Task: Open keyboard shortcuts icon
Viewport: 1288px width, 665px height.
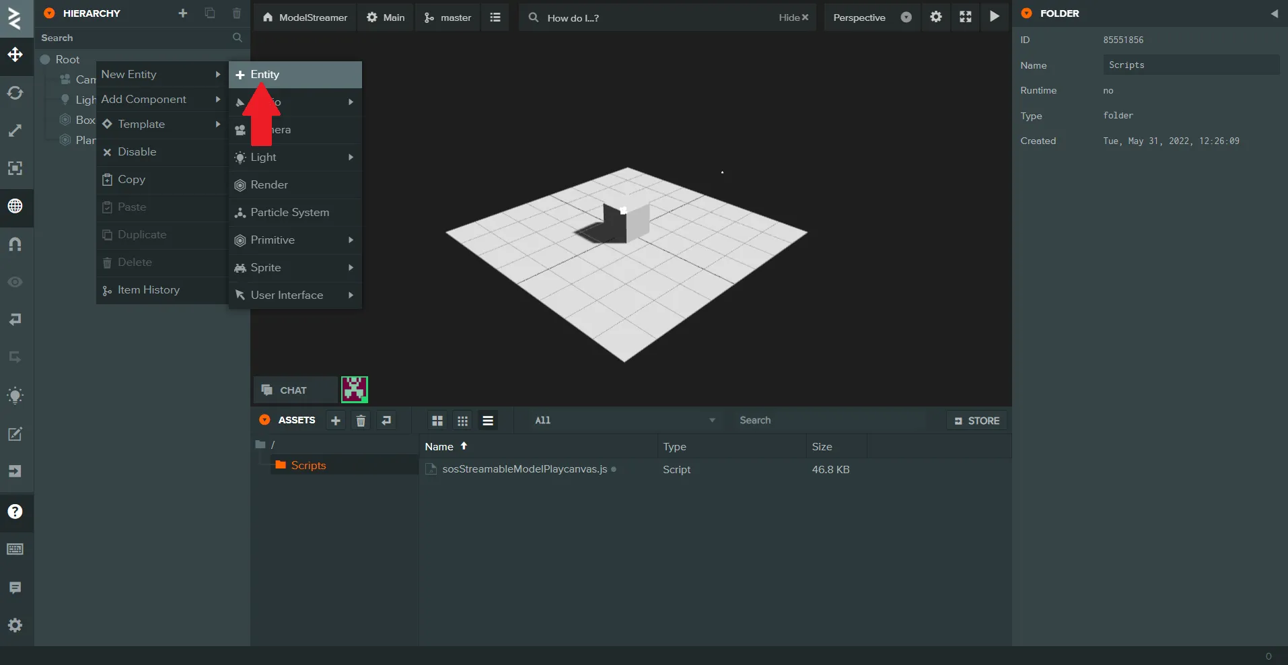Action: click(15, 549)
